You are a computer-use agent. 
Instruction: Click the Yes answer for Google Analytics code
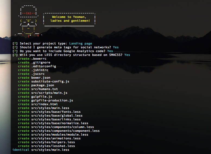click(110, 51)
